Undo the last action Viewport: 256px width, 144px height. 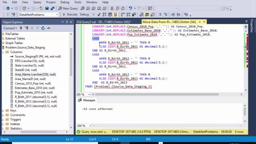coord(130,8)
